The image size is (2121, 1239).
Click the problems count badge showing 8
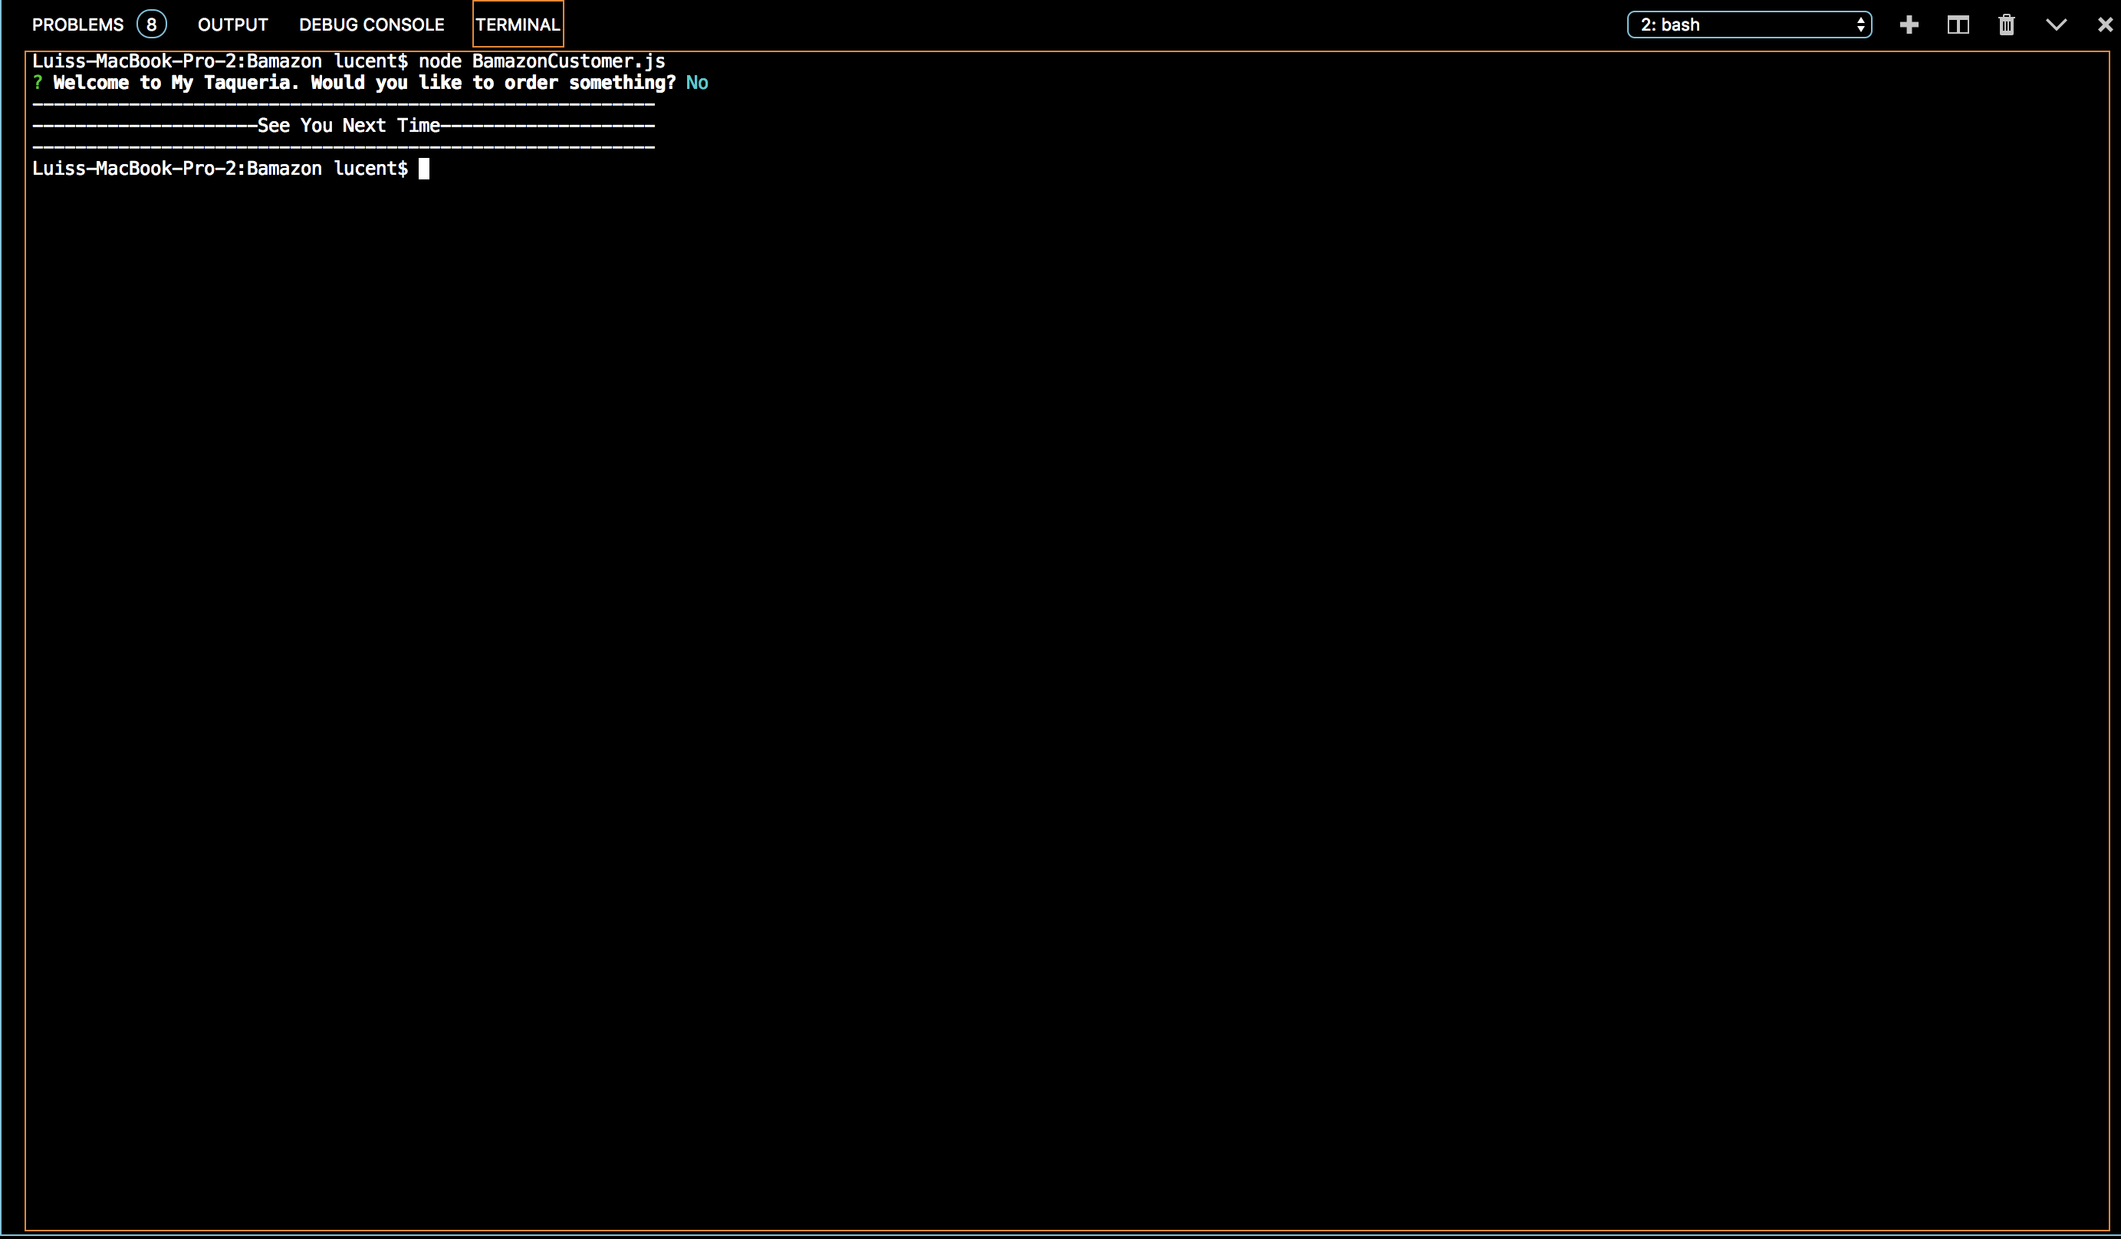point(152,25)
